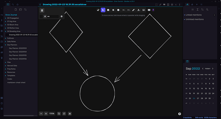Delete selection with the trash icon
The width and height of the screenshot is (221, 119).
[x=42, y=10]
